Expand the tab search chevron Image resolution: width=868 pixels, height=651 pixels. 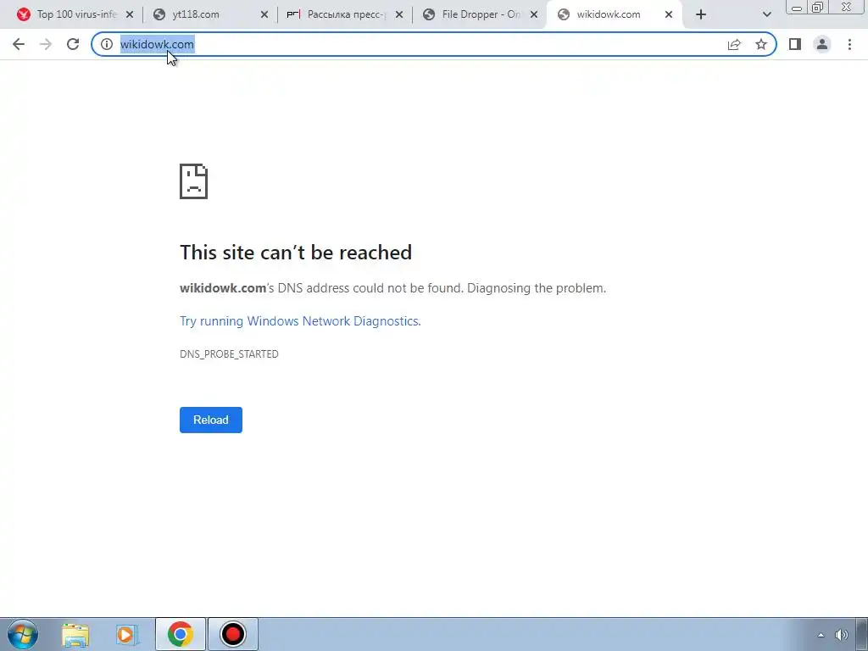tap(766, 15)
